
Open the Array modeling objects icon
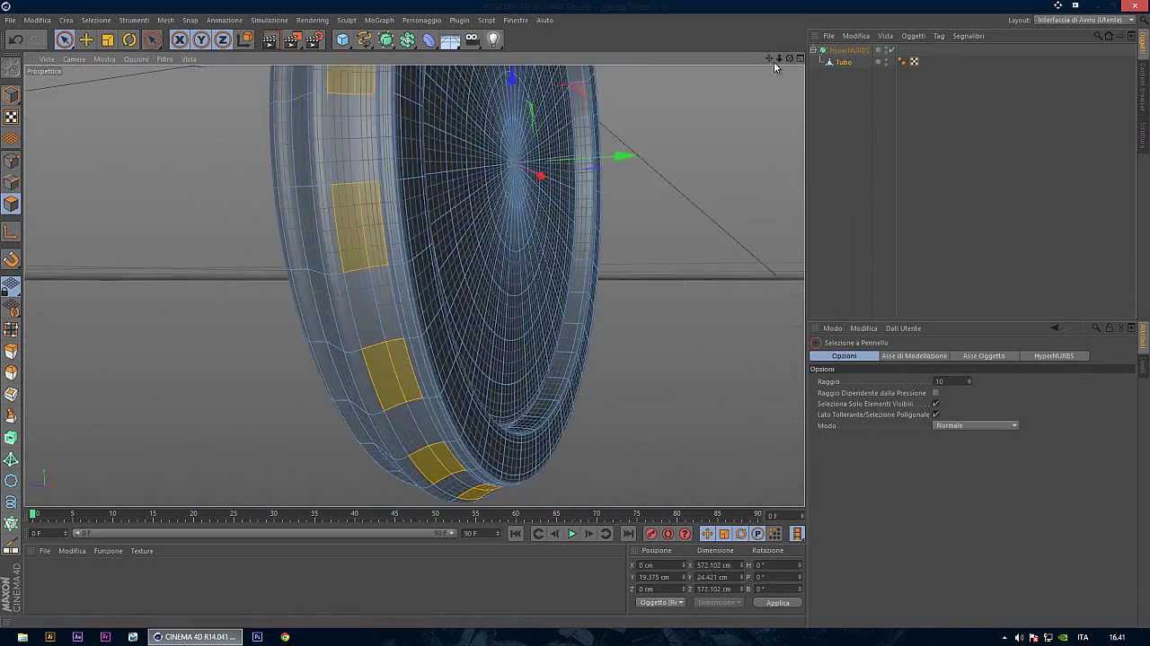click(407, 39)
